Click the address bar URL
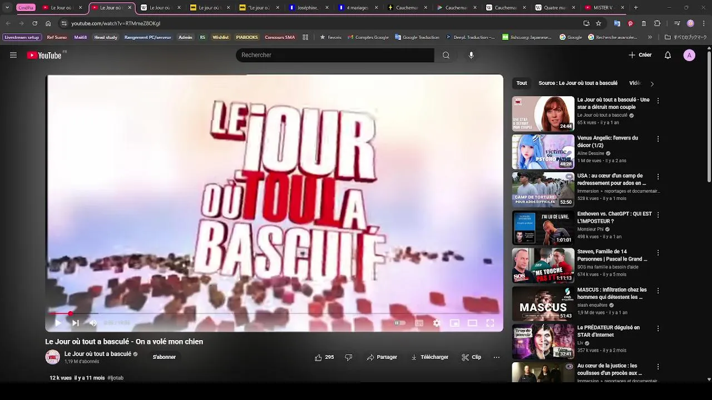The image size is (712, 400). (116, 23)
